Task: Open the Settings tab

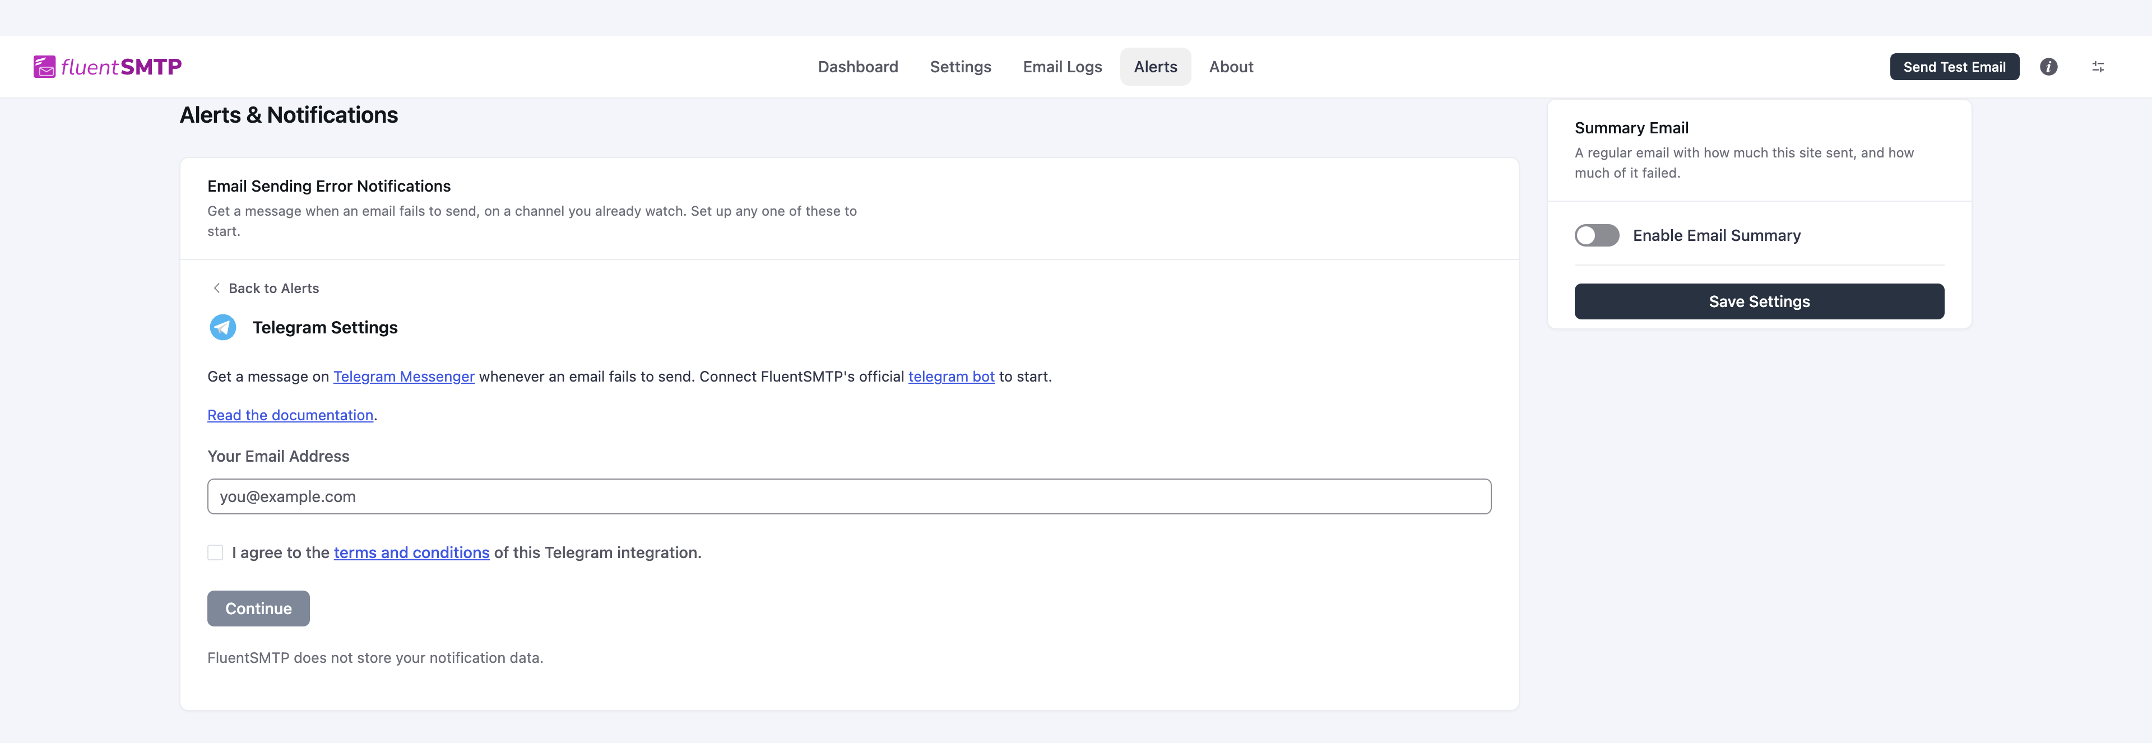Action: click(961, 67)
